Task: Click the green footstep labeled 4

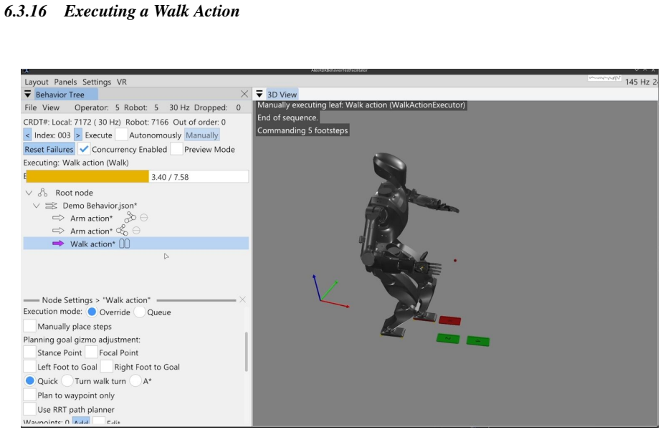Action: click(x=478, y=341)
